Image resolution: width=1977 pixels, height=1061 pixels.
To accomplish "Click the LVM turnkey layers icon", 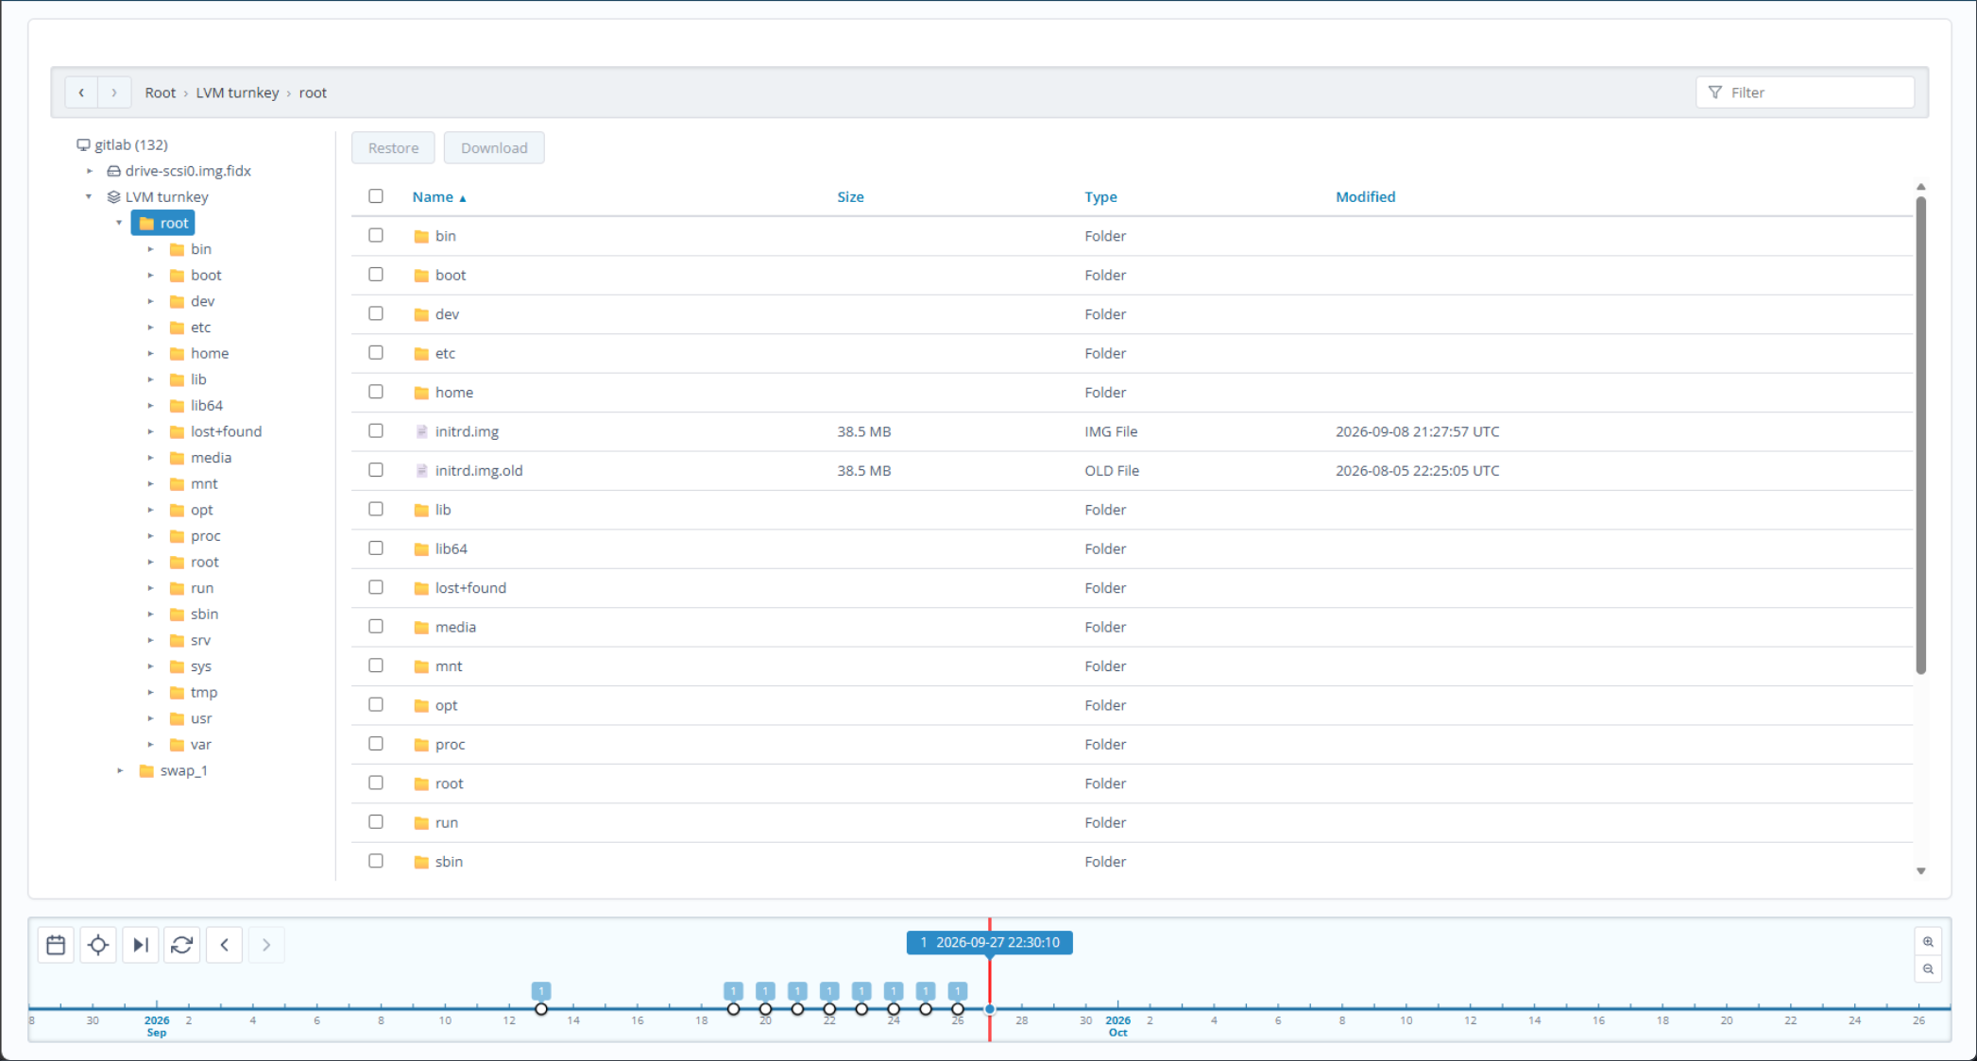I will [x=113, y=196].
